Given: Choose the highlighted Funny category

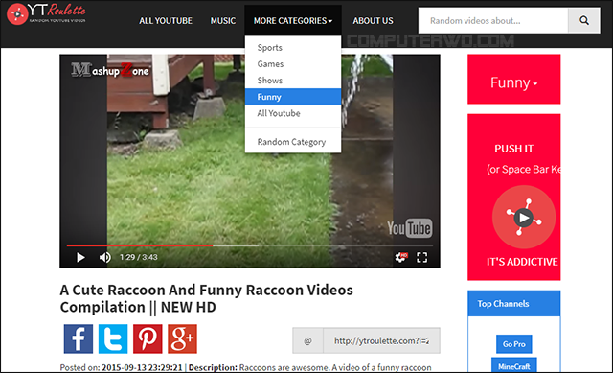Looking at the screenshot, I should 293,97.
